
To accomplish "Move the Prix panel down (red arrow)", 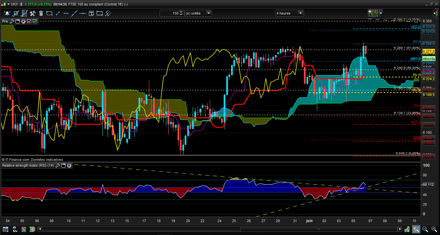I will [x=29, y=21].
